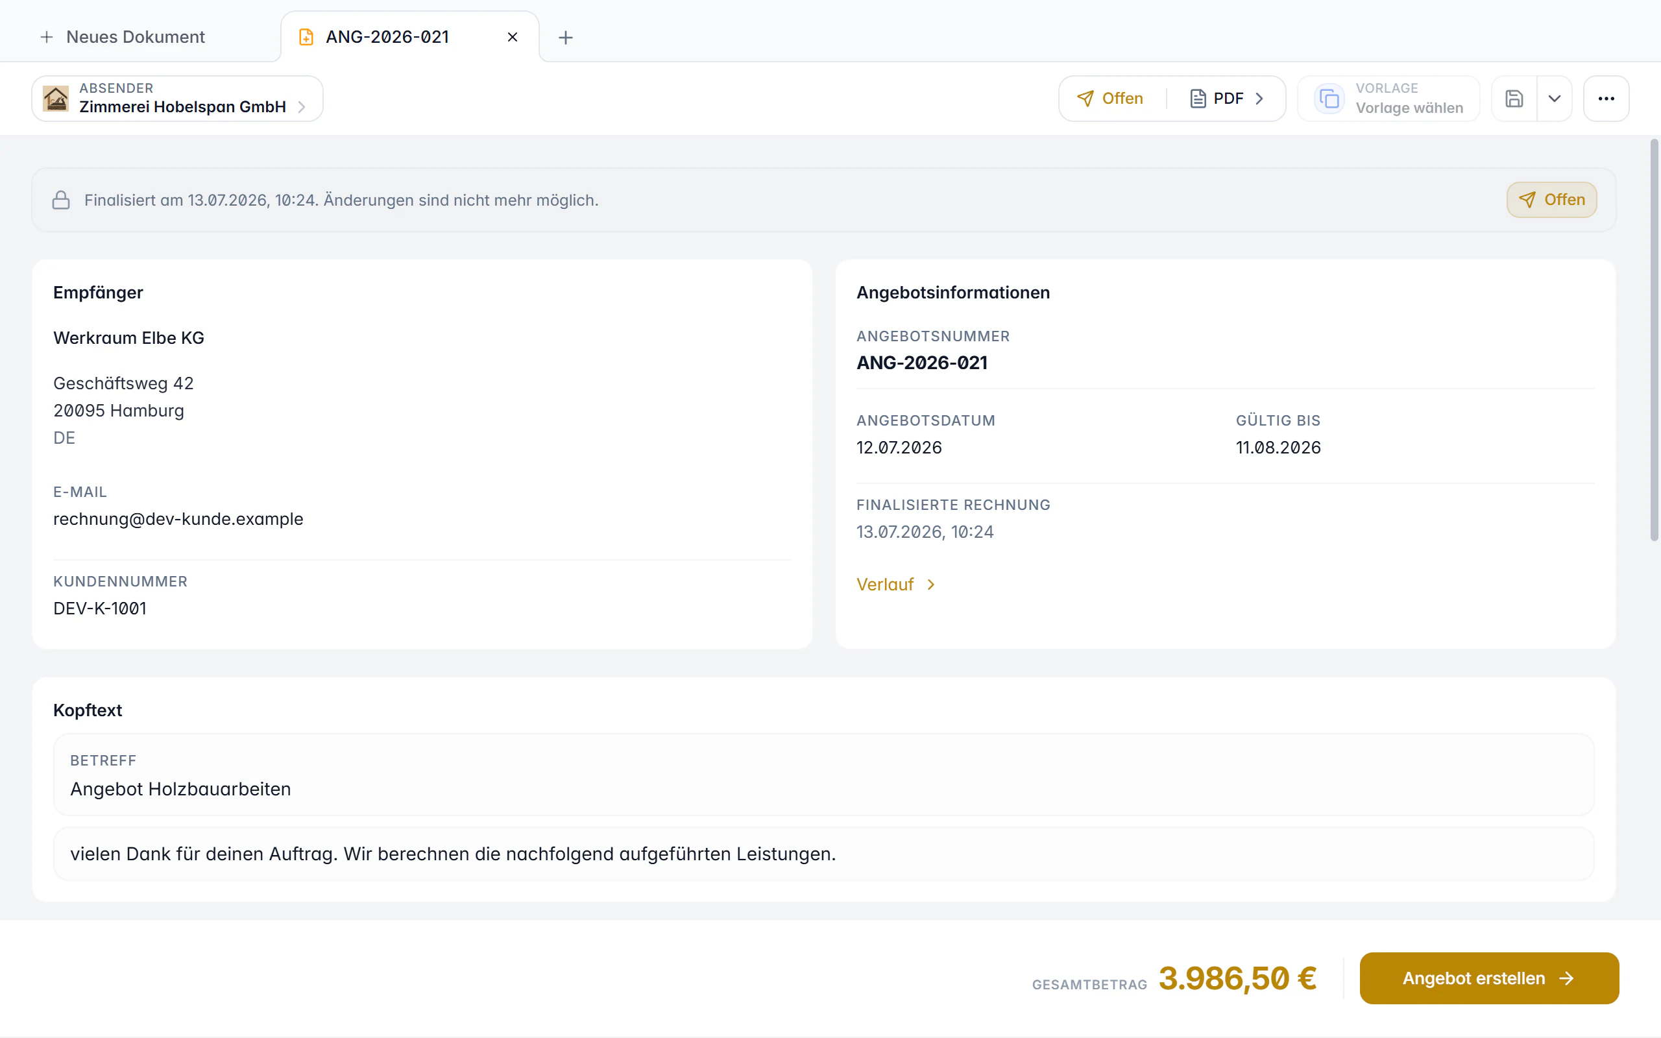Click the city line 20095 Hamburg
Viewport: 1661px width, 1038px height.
coord(119,411)
